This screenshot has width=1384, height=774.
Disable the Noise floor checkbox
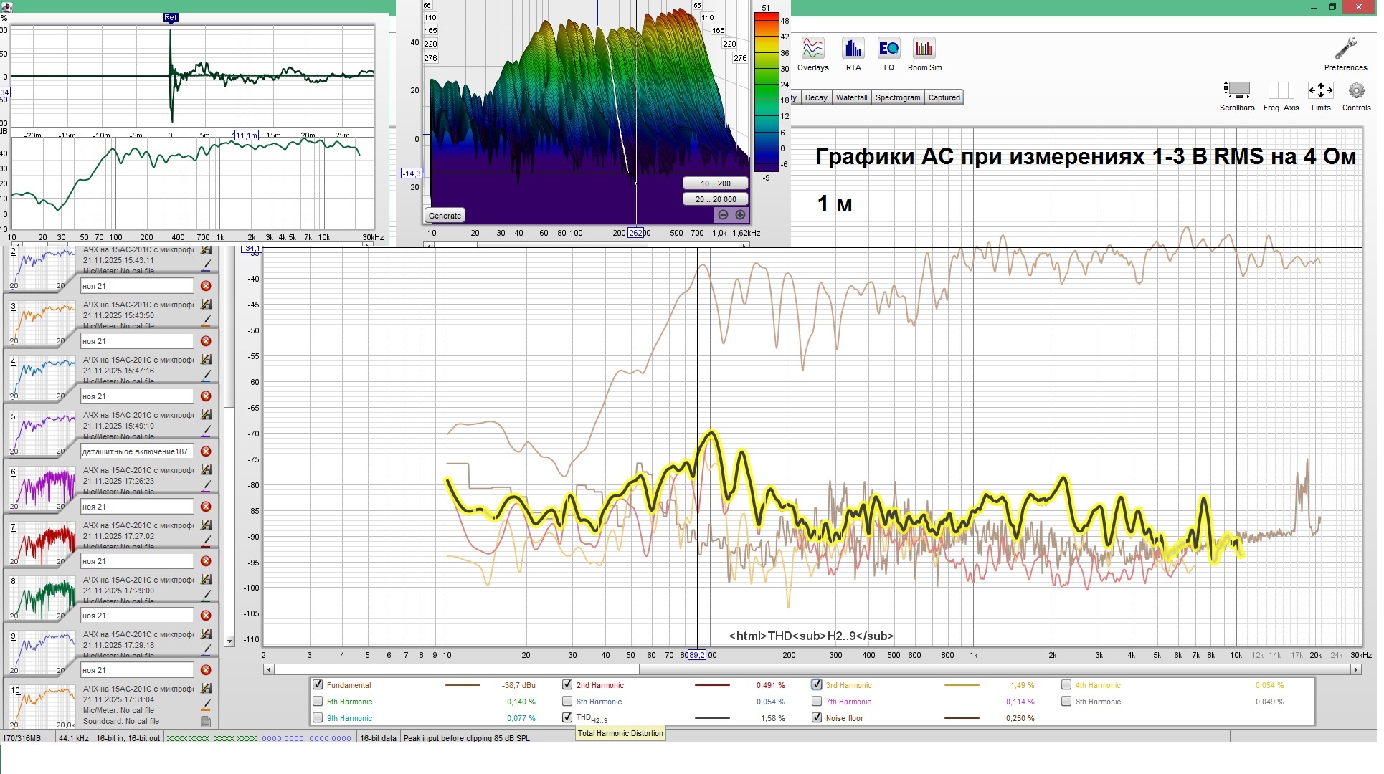coord(817,718)
